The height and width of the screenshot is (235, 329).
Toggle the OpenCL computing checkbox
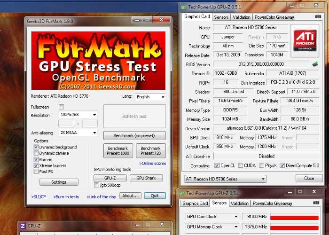217,165
